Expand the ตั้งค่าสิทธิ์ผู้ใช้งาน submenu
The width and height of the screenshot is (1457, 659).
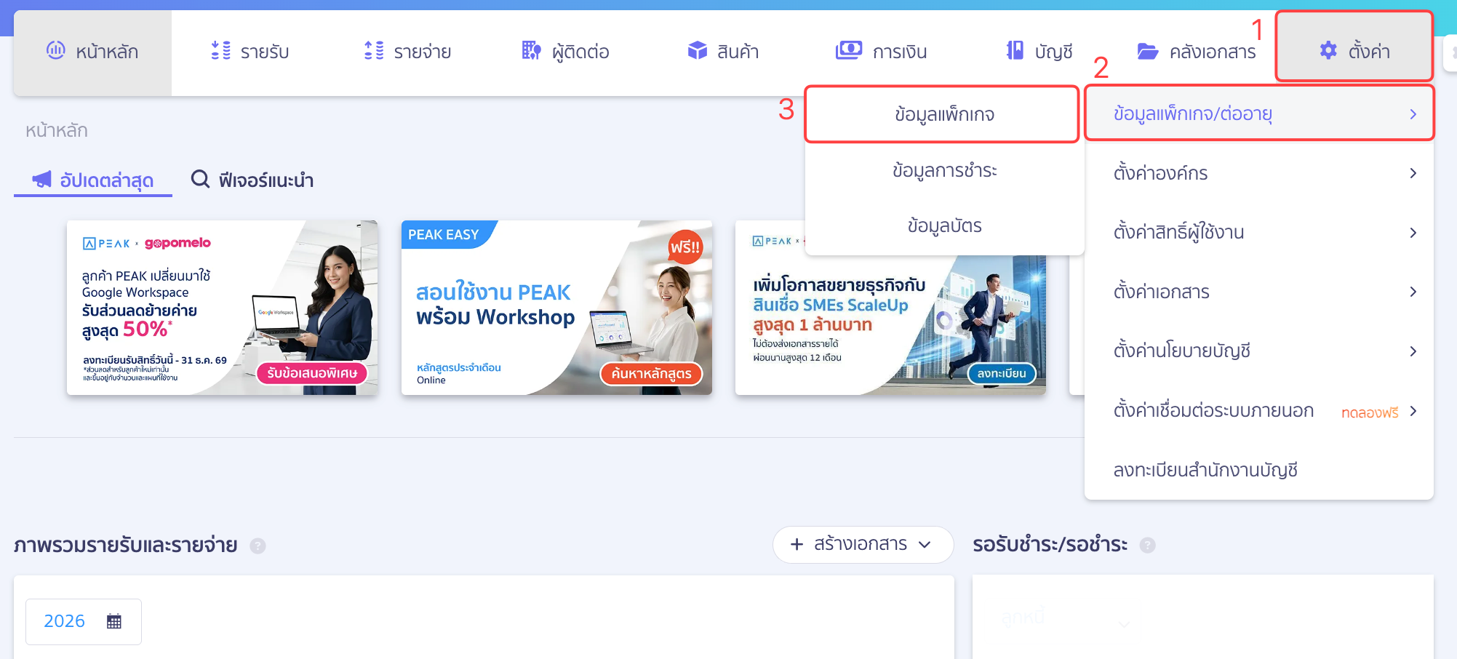[1413, 233]
